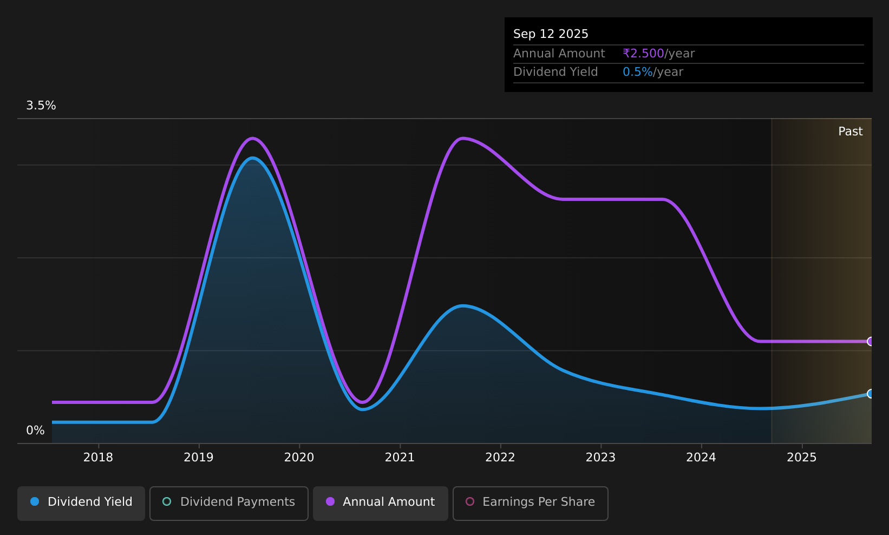Select the blue Dividend Yield endpoint marker
The image size is (889, 535).
click(x=871, y=394)
